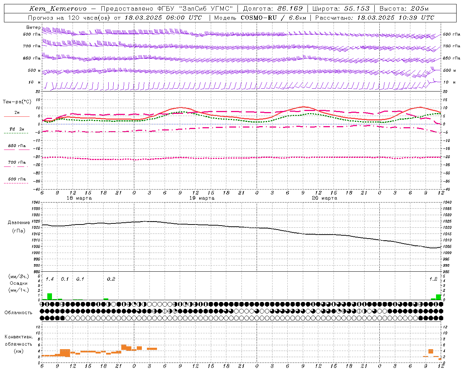462x369 pixels.
Task: Click the 'Давление' pressure panel label
Action: click(x=19, y=222)
